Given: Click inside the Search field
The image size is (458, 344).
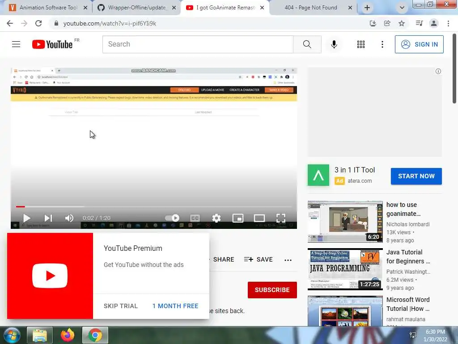Looking at the screenshot, I should 198,44.
